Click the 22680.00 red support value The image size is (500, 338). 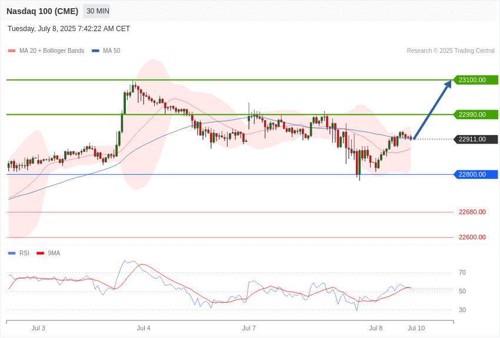pyautogui.click(x=472, y=212)
